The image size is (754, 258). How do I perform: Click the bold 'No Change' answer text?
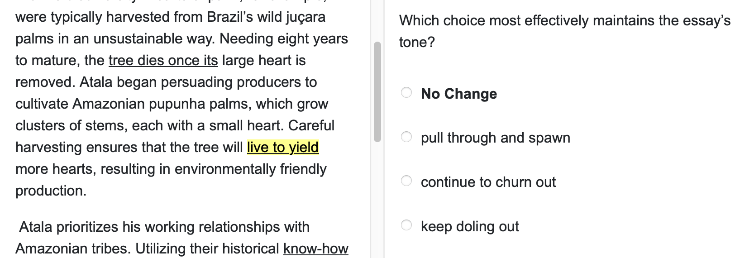click(x=458, y=94)
